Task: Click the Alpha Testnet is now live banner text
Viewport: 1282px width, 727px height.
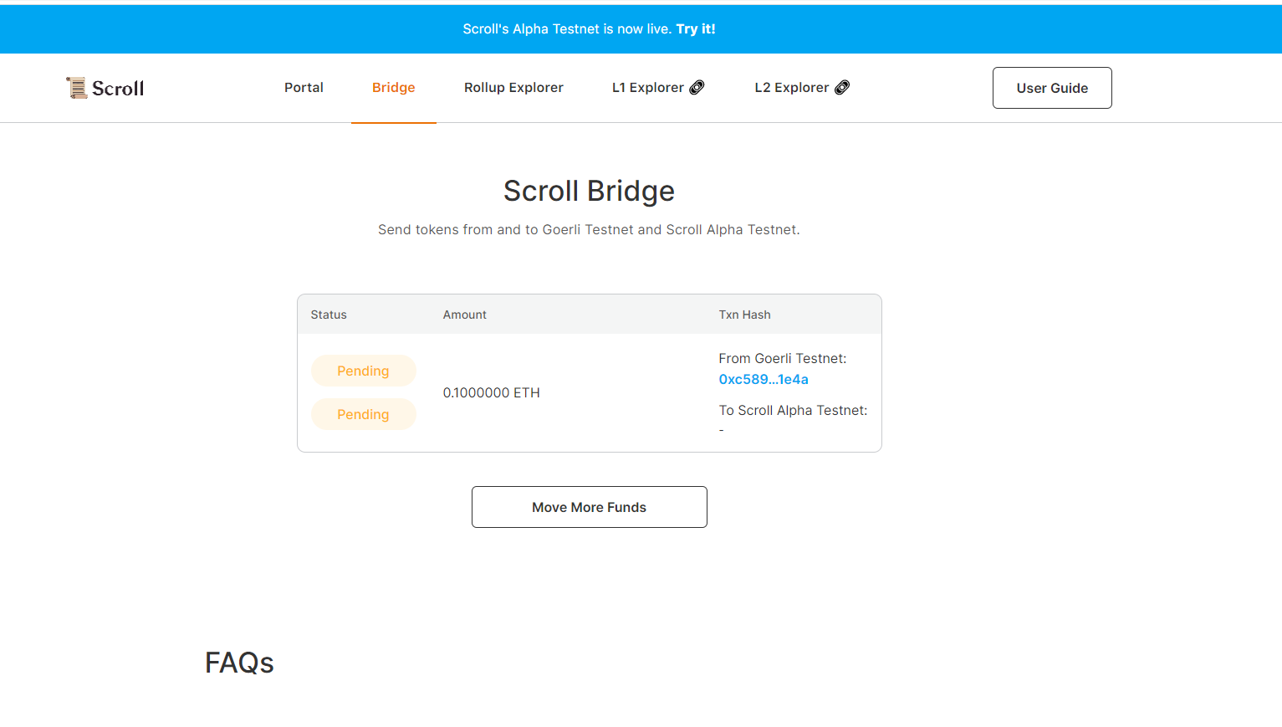Action: point(567,28)
